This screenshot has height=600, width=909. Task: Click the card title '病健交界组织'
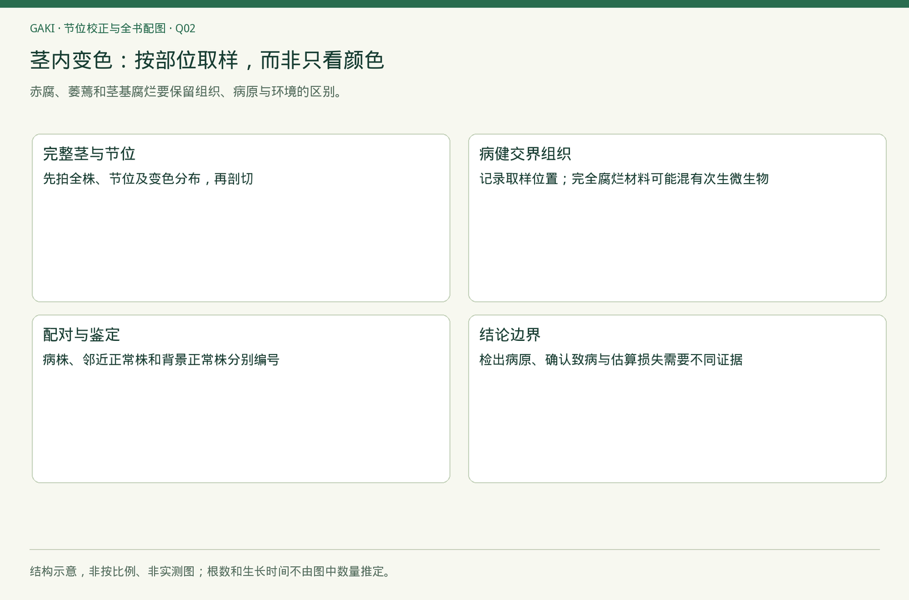(525, 154)
